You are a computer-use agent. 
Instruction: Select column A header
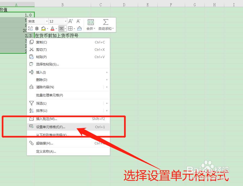click(16, 4)
